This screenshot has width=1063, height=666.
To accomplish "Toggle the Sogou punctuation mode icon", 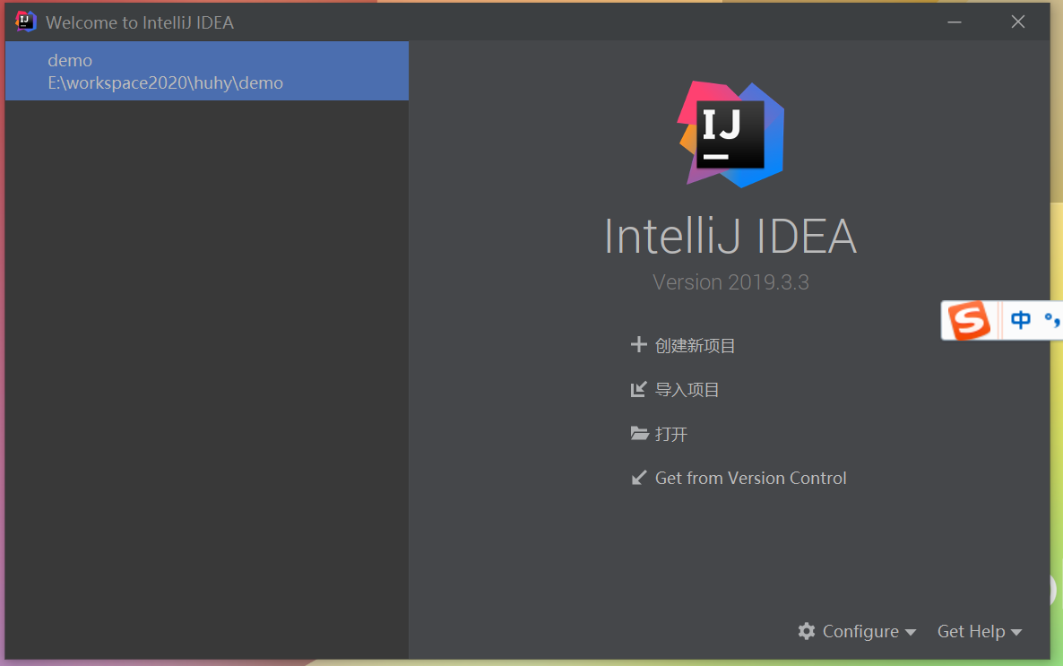I will click(x=1052, y=319).
